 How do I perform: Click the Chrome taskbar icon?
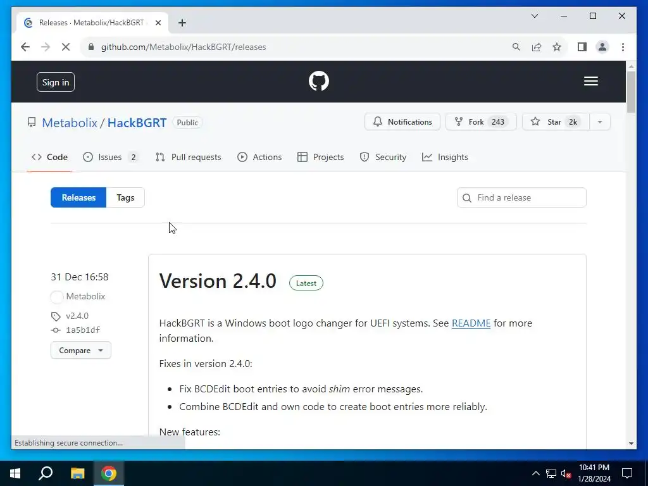point(109,473)
